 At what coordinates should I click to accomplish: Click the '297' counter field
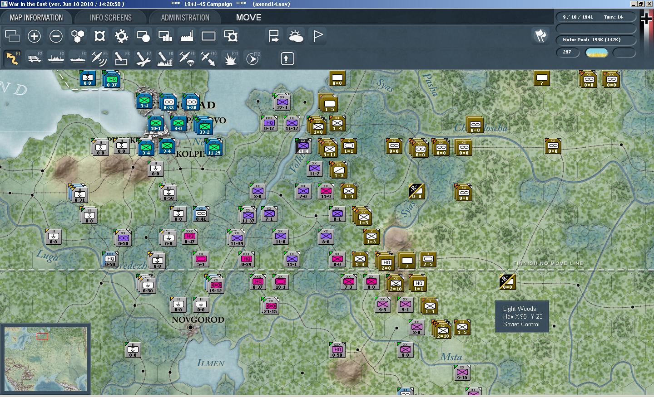(x=568, y=53)
